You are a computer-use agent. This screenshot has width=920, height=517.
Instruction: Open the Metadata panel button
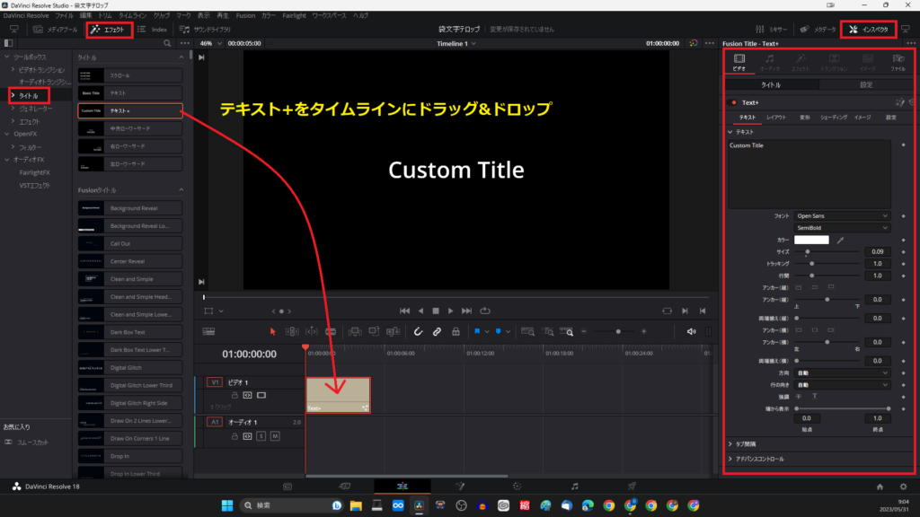coord(818,30)
